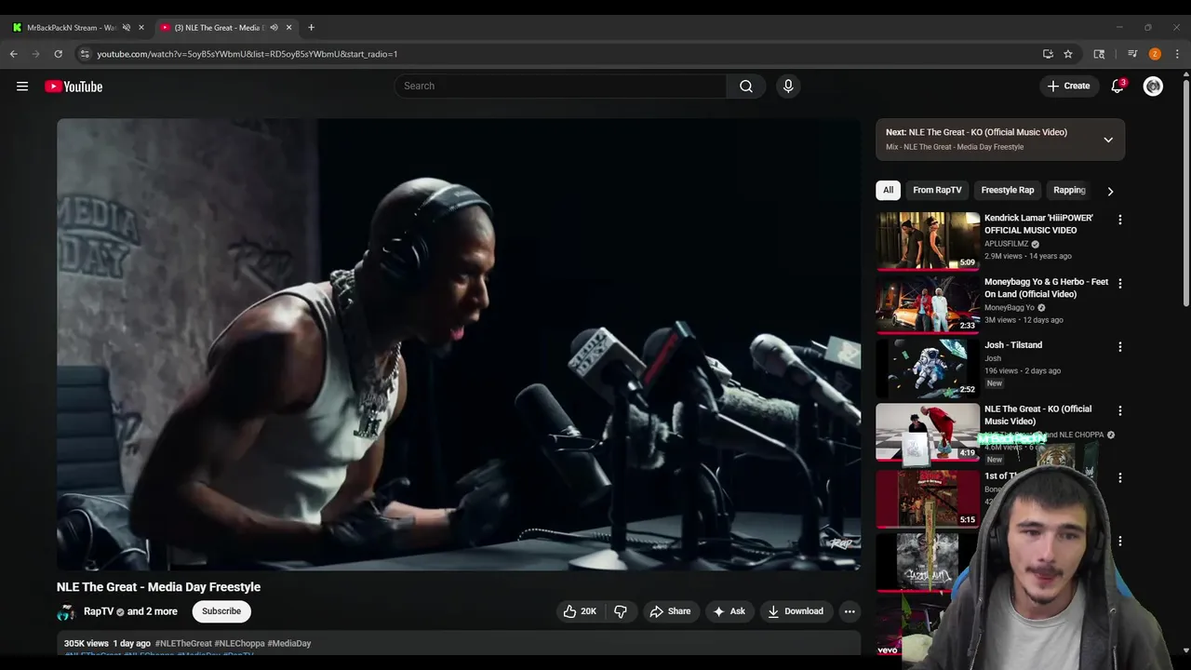
Task: Open more actions under the video
Action: [850, 611]
